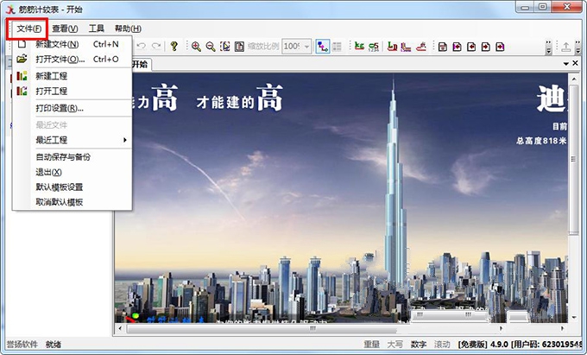
Task: Click the redo arrow icon
Action: click(x=156, y=46)
